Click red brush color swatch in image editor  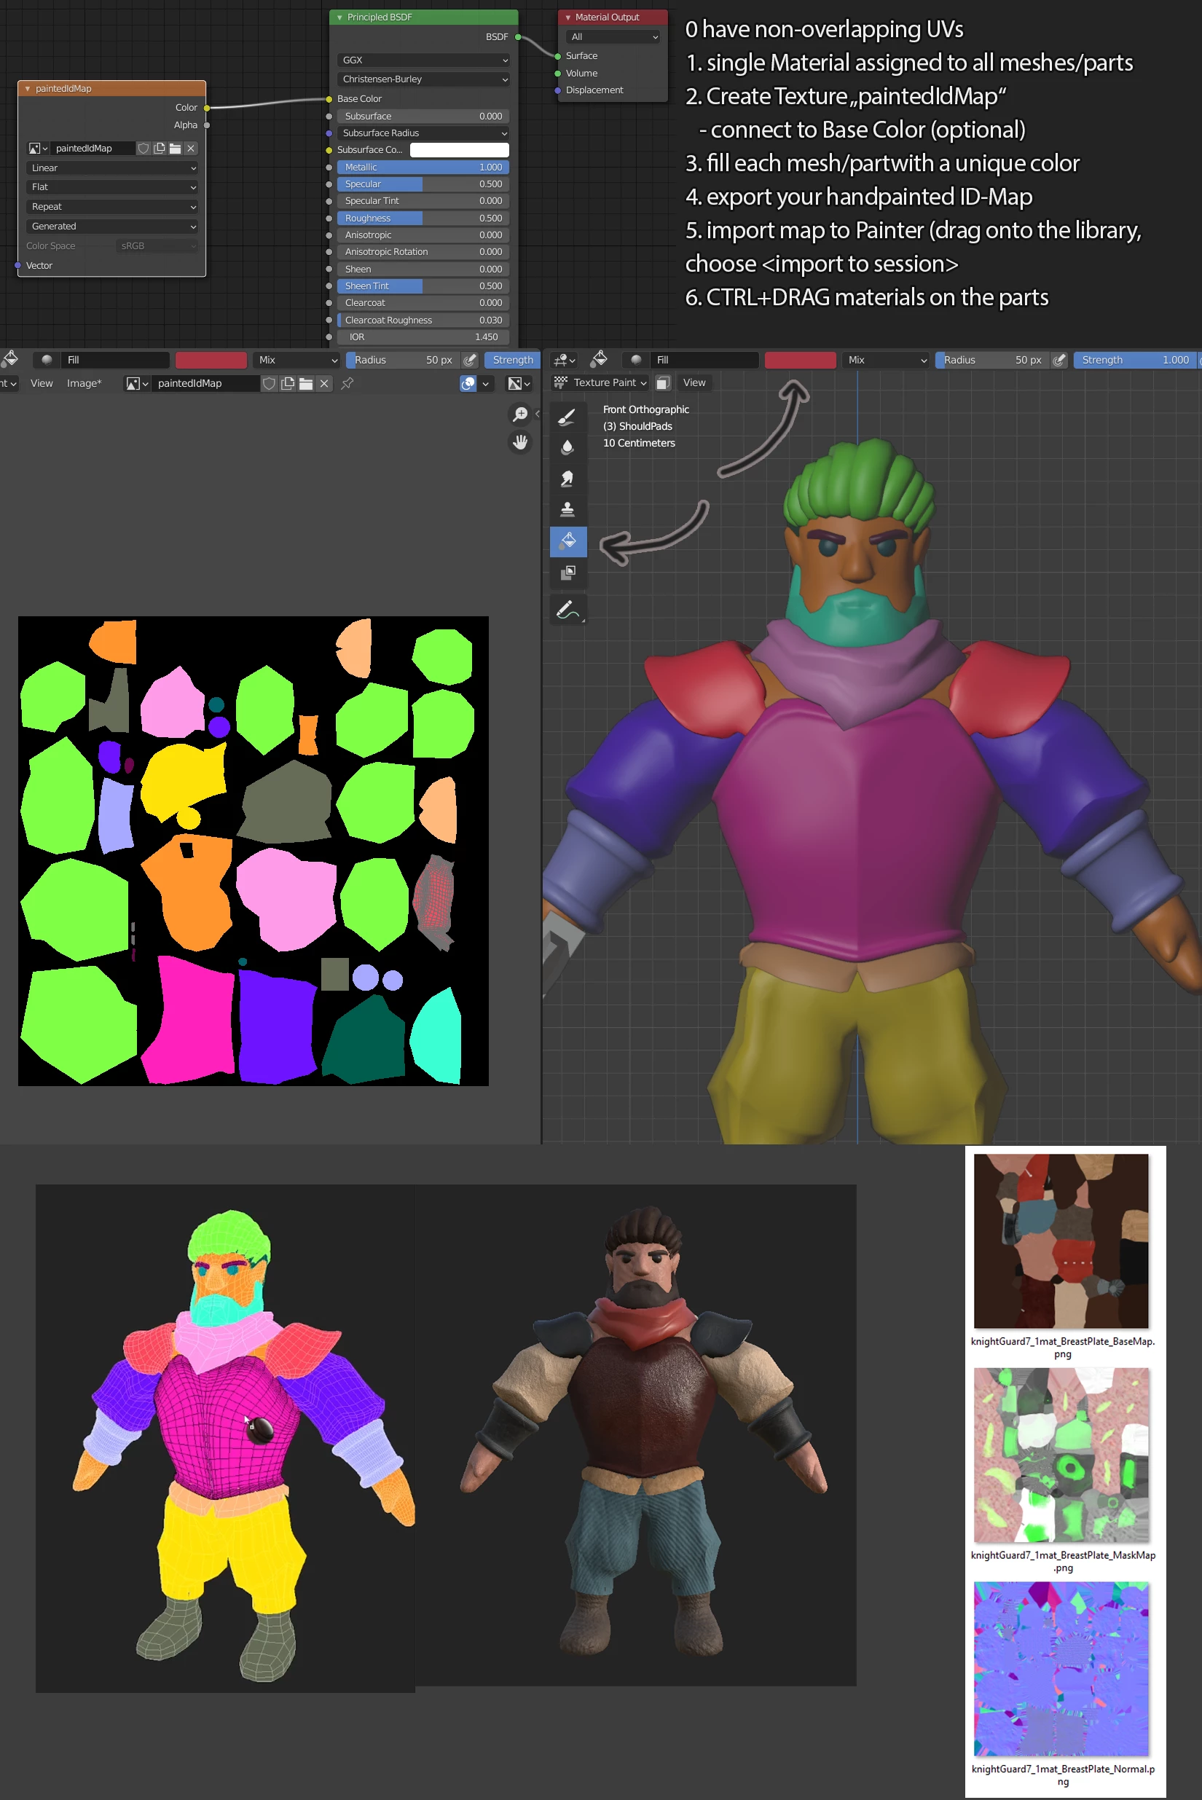pos(211,360)
